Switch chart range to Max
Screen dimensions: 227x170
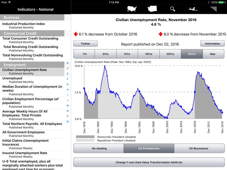pos(213,54)
